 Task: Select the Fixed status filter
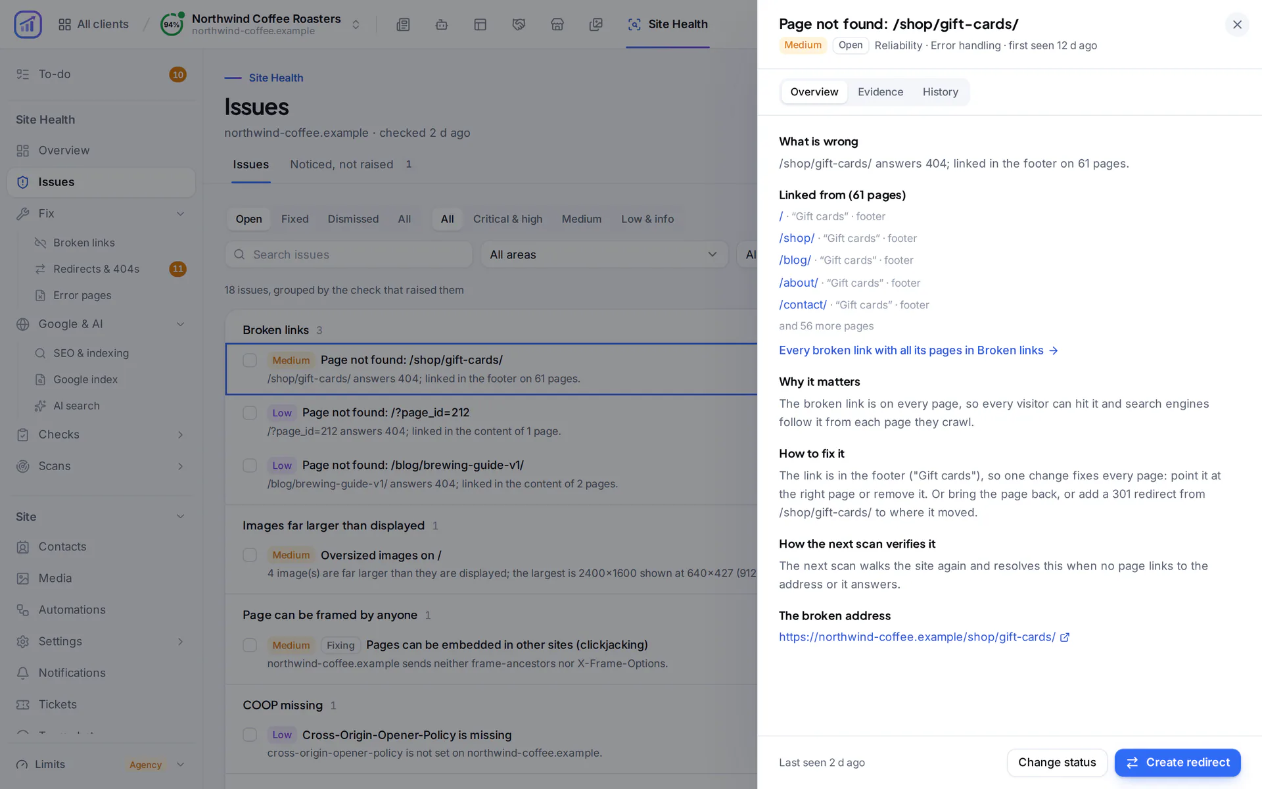(x=294, y=219)
